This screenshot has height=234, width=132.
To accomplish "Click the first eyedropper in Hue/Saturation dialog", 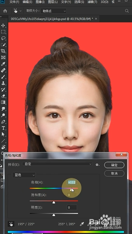I will [82, 224].
